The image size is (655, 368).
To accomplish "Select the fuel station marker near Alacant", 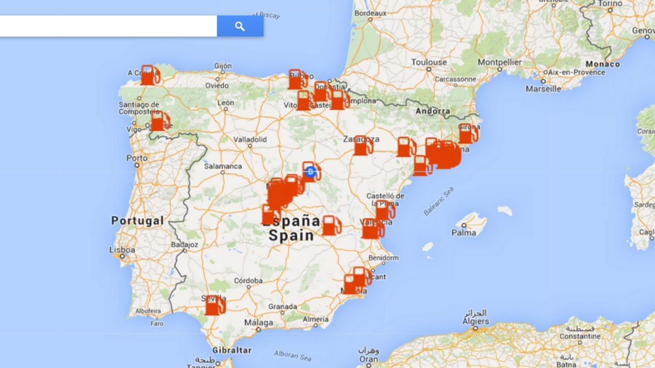I will (362, 276).
